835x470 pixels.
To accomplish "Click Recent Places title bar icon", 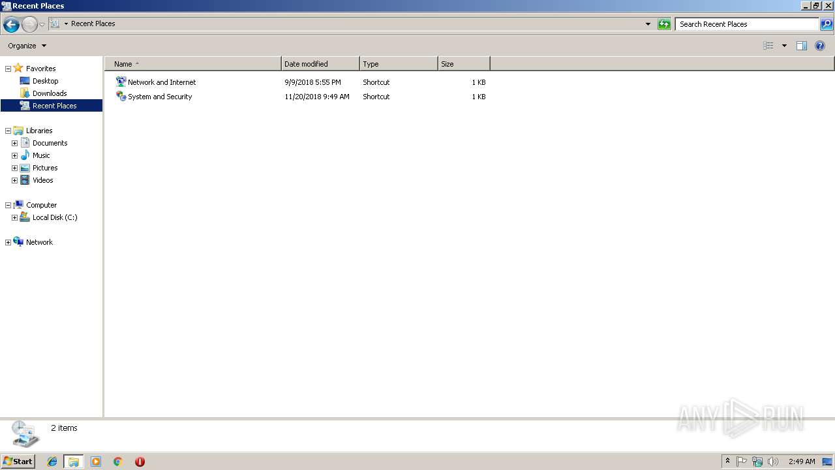I will point(7,6).
